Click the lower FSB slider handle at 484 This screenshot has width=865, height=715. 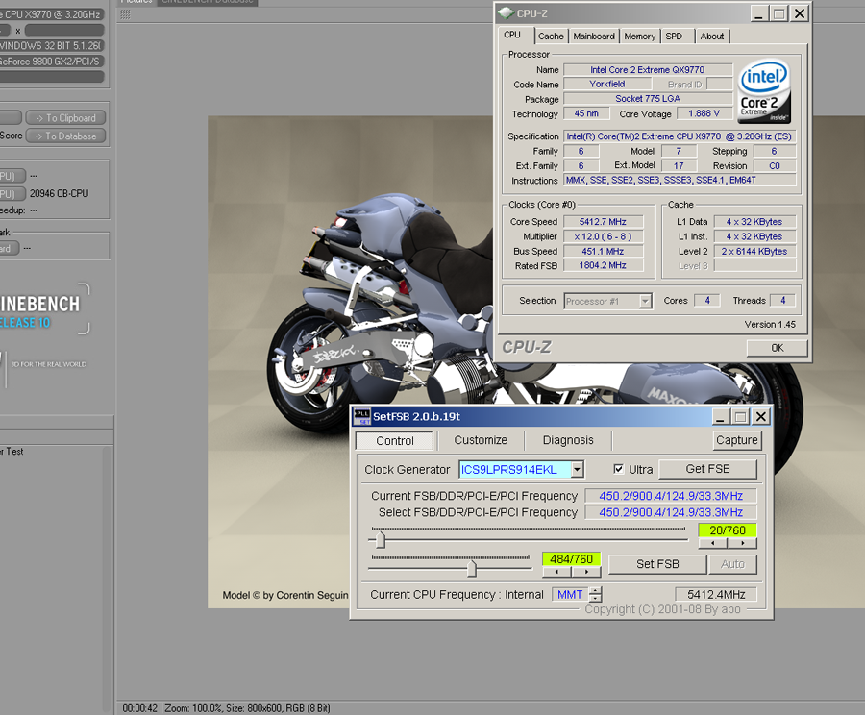472,568
